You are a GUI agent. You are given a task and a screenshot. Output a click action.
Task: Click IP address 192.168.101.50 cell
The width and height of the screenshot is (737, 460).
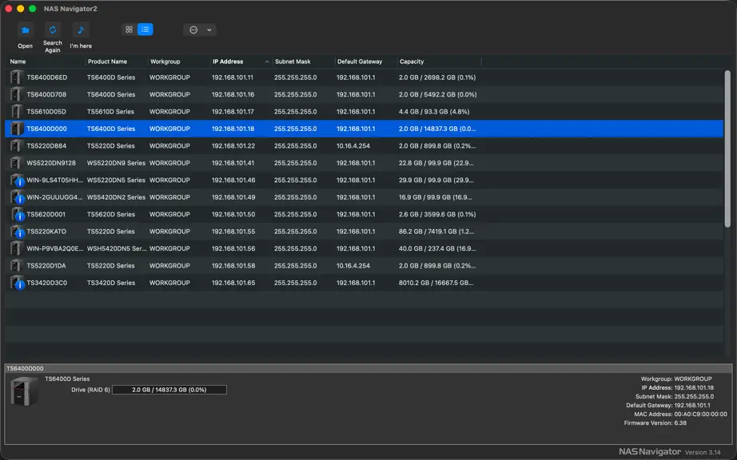233,215
